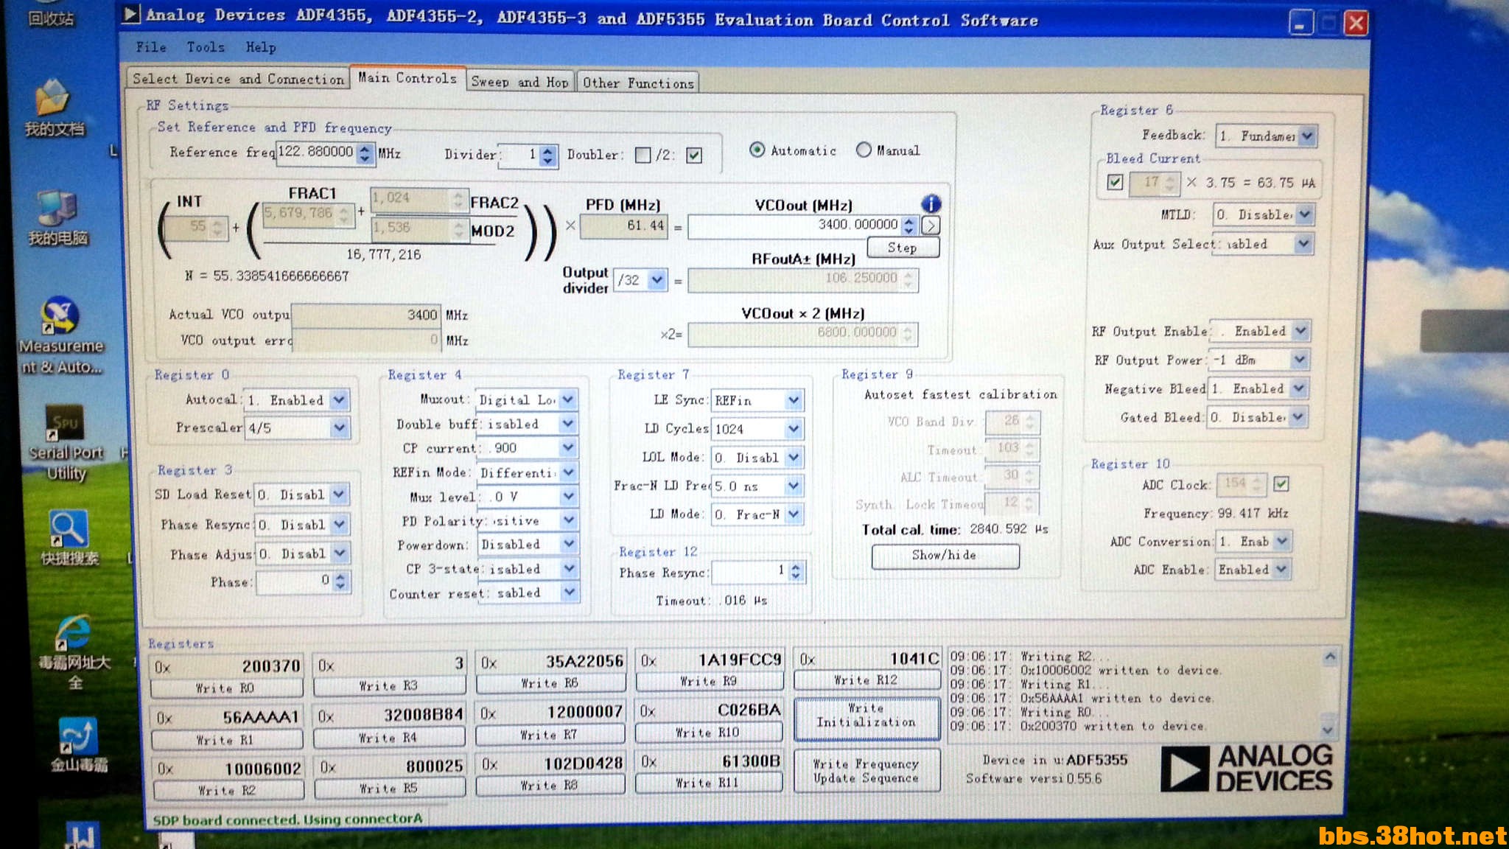Click the Analog Devices logo
1509x849 pixels.
(x=1247, y=768)
